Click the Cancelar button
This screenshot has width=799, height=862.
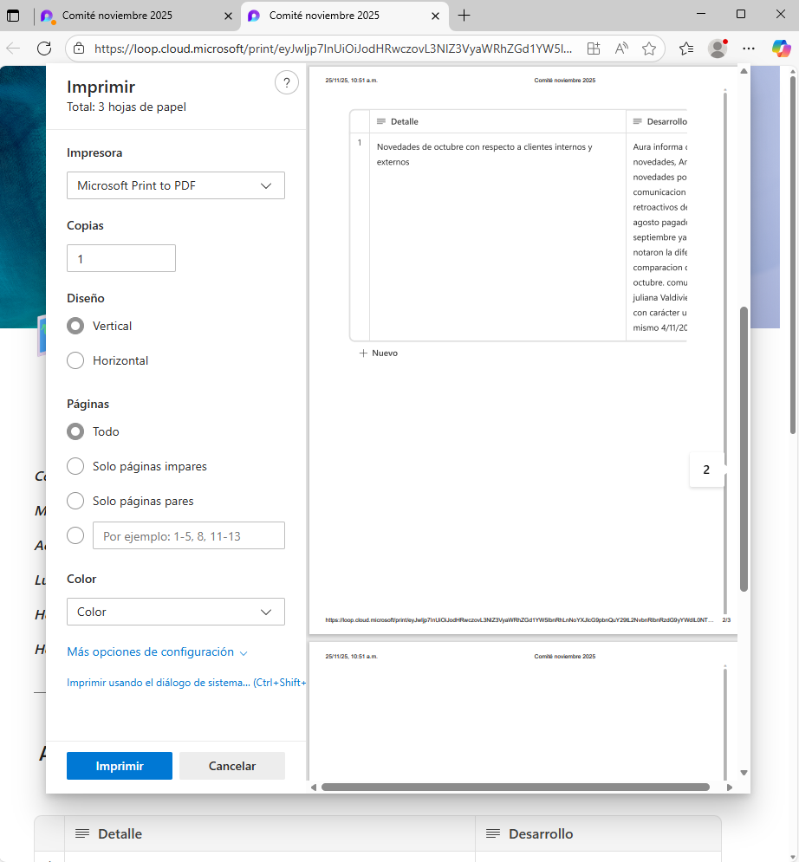coord(232,766)
